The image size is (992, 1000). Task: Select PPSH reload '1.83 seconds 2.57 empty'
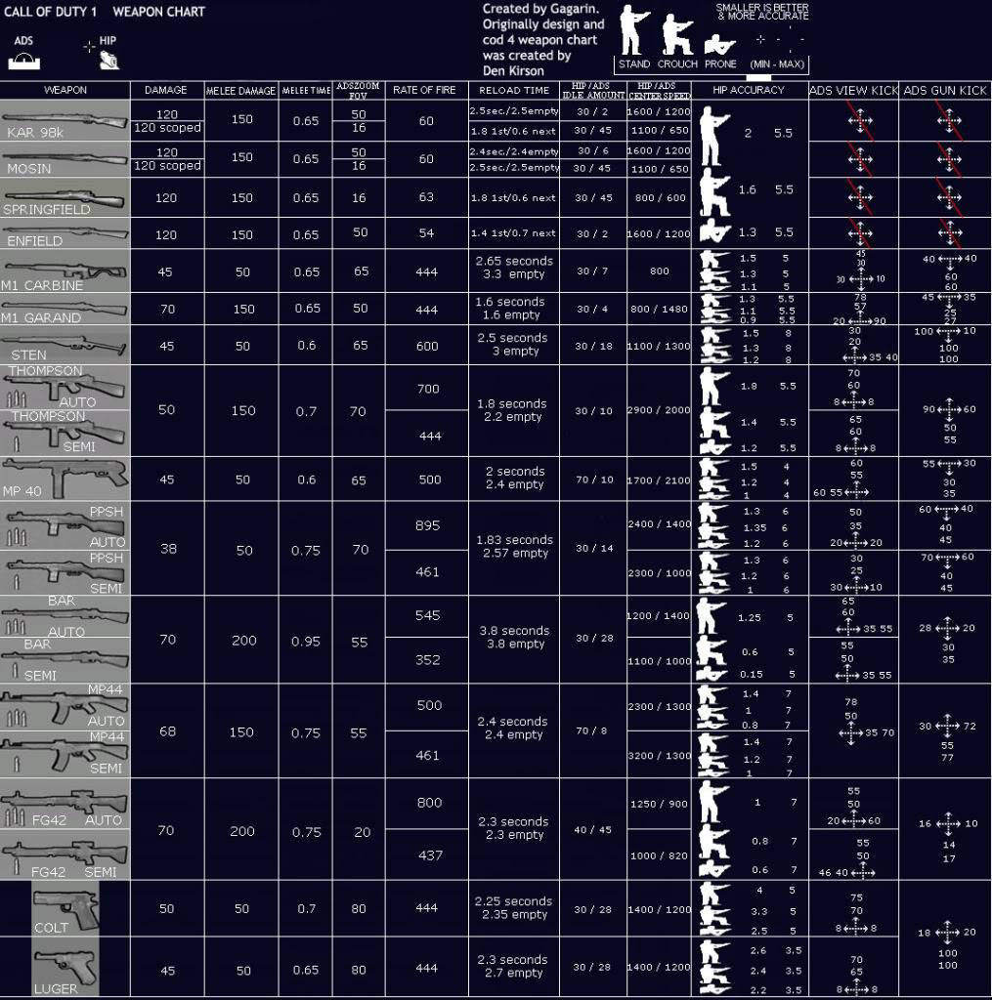point(514,546)
